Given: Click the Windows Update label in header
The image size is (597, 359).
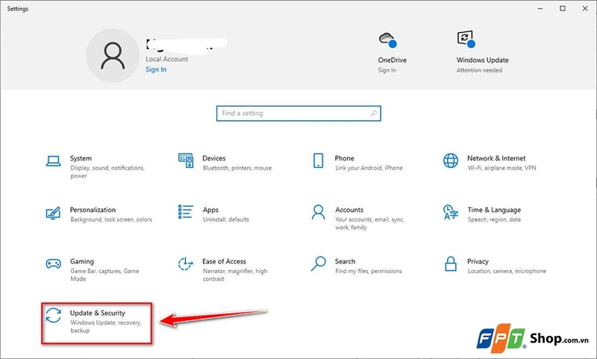Looking at the screenshot, I should tap(482, 60).
